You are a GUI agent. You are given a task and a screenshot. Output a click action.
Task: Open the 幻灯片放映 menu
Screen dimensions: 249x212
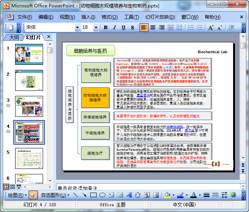click(x=160, y=17)
